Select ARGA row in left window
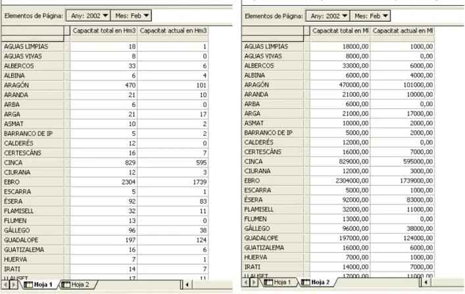The width and height of the screenshot is (465, 294). click(x=33, y=114)
